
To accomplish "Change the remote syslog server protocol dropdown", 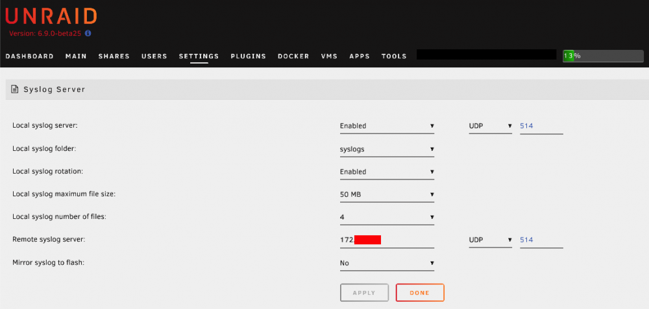I will [491, 240].
